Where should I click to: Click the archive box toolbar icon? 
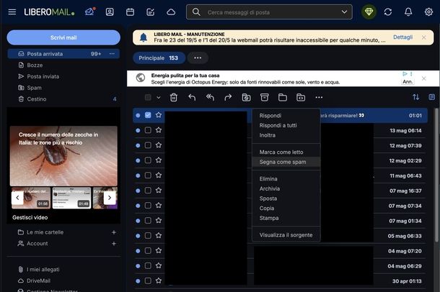[264, 97]
